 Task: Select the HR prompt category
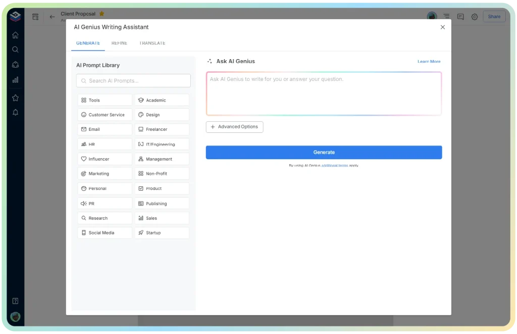105,144
